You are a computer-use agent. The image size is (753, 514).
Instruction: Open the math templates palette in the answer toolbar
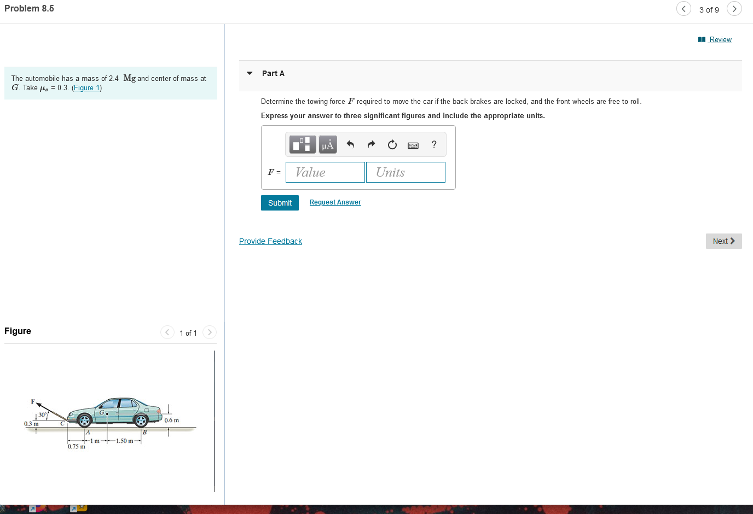coord(302,144)
